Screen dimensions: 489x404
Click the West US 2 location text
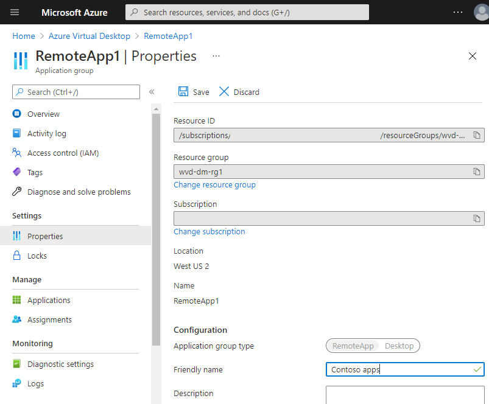click(191, 266)
